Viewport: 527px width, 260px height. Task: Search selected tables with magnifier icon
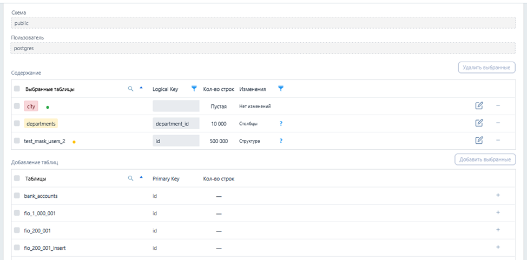coord(130,89)
